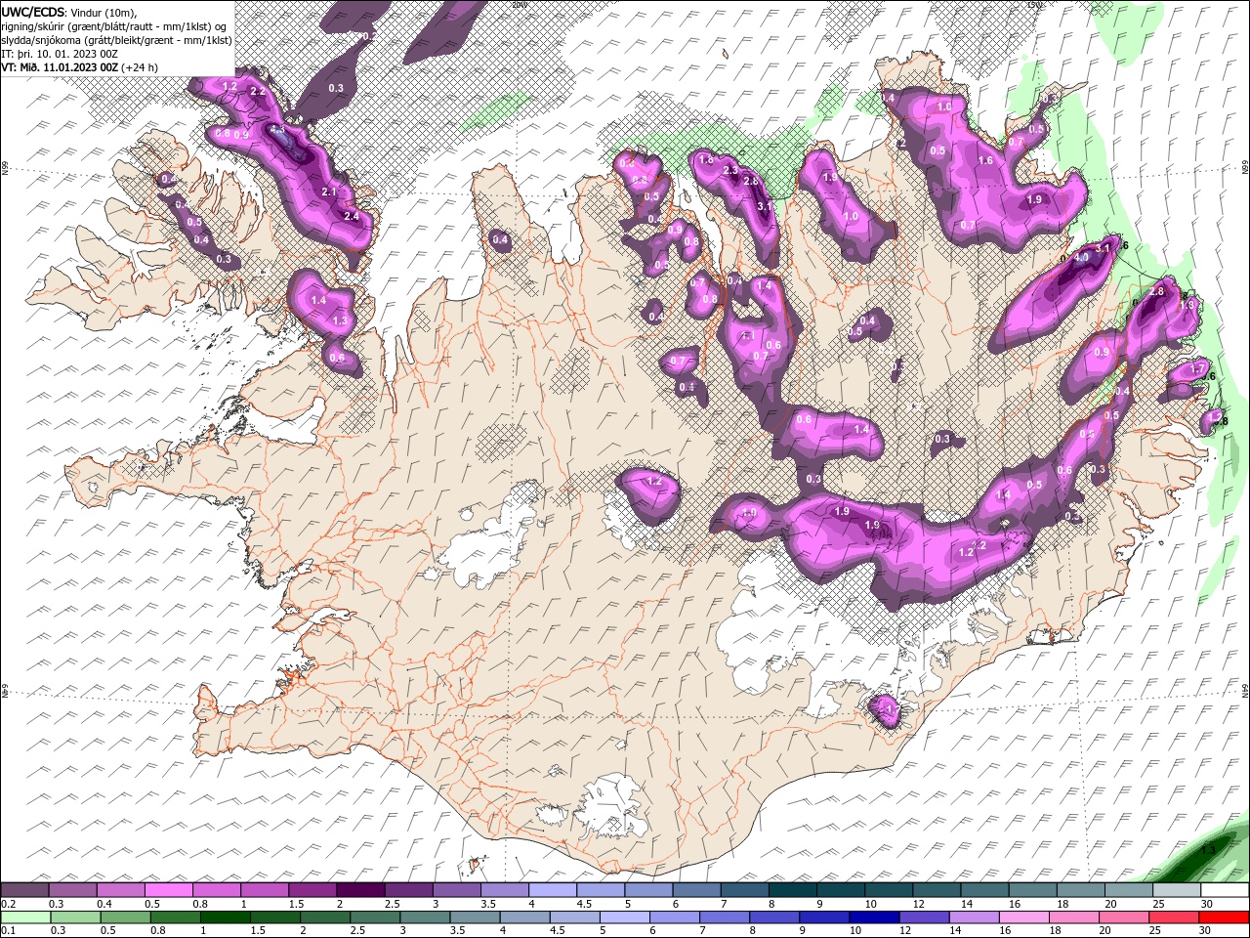The width and height of the screenshot is (1250, 938).
Task: Click the 'UWC/ECDS: Vindur (10m)' title text
Action: [69, 12]
